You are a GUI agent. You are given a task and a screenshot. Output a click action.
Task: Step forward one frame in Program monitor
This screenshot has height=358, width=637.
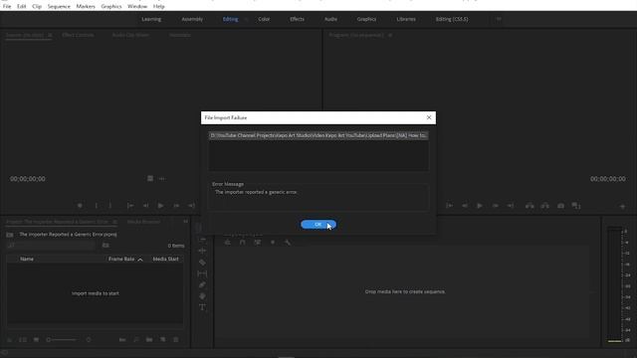coord(496,206)
